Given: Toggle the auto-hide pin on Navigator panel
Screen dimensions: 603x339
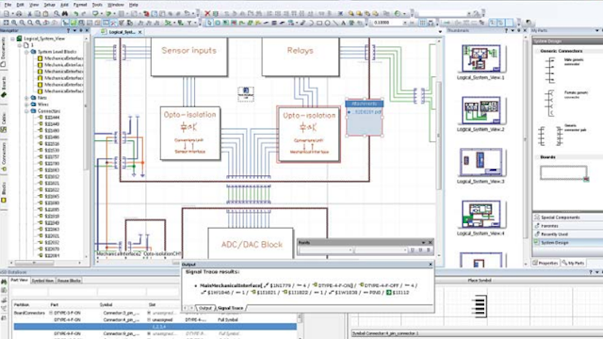Looking at the screenshot, I should 81,30.
